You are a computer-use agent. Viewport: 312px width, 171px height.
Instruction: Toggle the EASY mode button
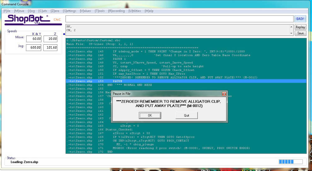coord(300,19)
